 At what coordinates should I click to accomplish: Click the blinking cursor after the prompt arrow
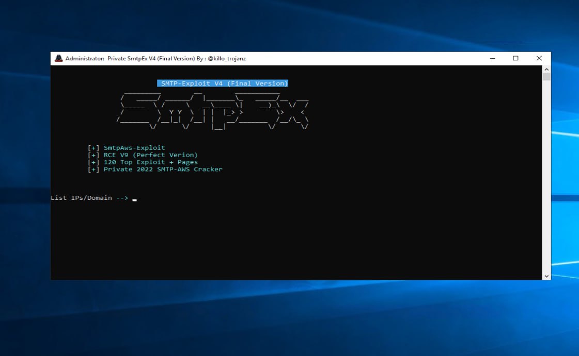[135, 199]
